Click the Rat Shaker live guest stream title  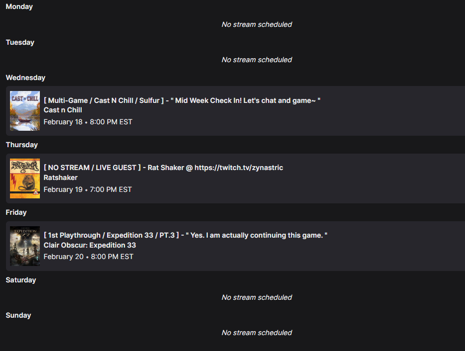click(x=163, y=168)
